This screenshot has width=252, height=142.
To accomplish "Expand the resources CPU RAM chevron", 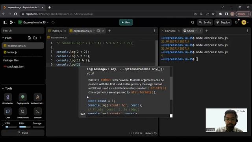I will point(3,125).
